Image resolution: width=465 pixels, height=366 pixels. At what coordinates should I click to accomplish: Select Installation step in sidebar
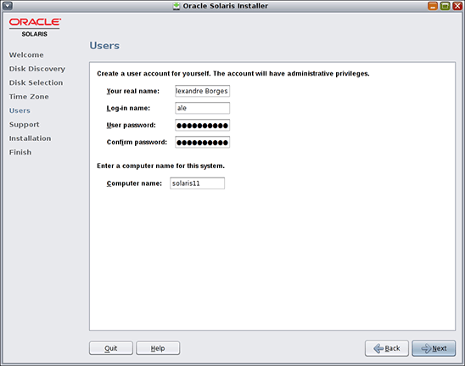tap(30, 138)
